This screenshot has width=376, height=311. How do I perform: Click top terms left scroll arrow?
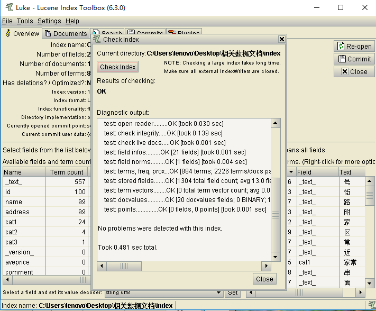(251, 292)
